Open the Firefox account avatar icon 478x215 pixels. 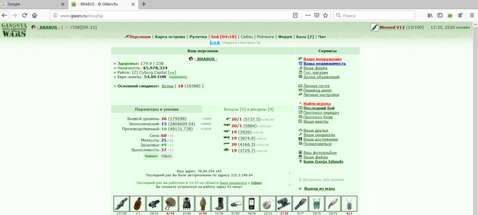460,15
